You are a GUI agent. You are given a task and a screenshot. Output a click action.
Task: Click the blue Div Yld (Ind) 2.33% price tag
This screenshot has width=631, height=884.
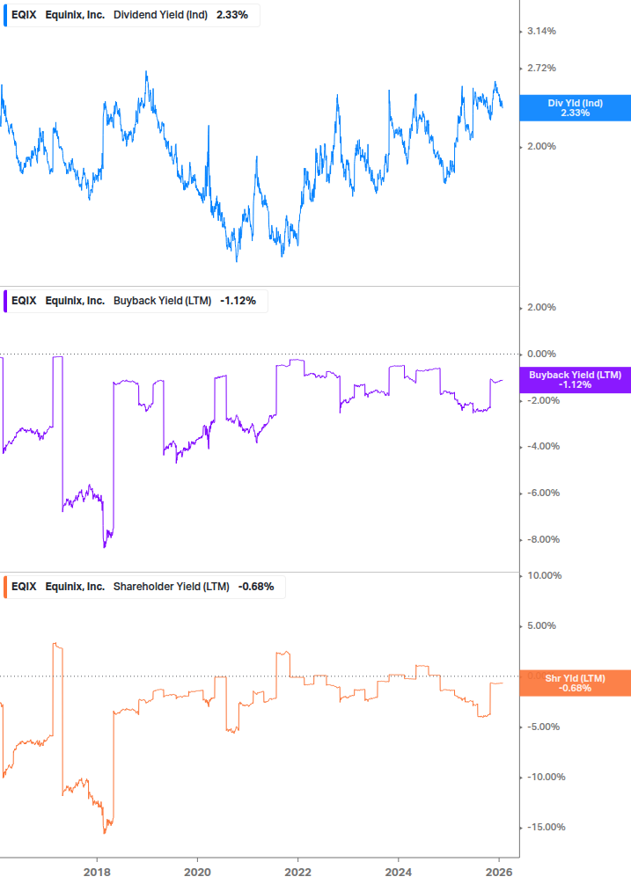pos(576,107)
